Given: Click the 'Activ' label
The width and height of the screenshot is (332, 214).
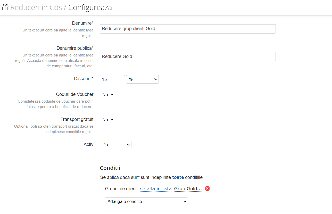Looking at the screenshot, I should click(88, 144).
